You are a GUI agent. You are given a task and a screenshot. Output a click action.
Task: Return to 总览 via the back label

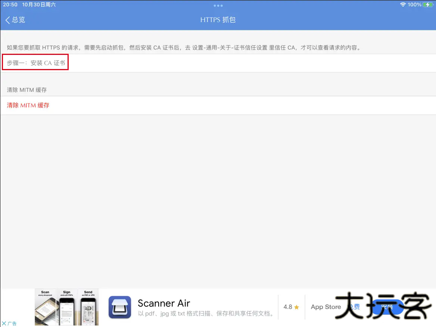[x=18, y=19]
